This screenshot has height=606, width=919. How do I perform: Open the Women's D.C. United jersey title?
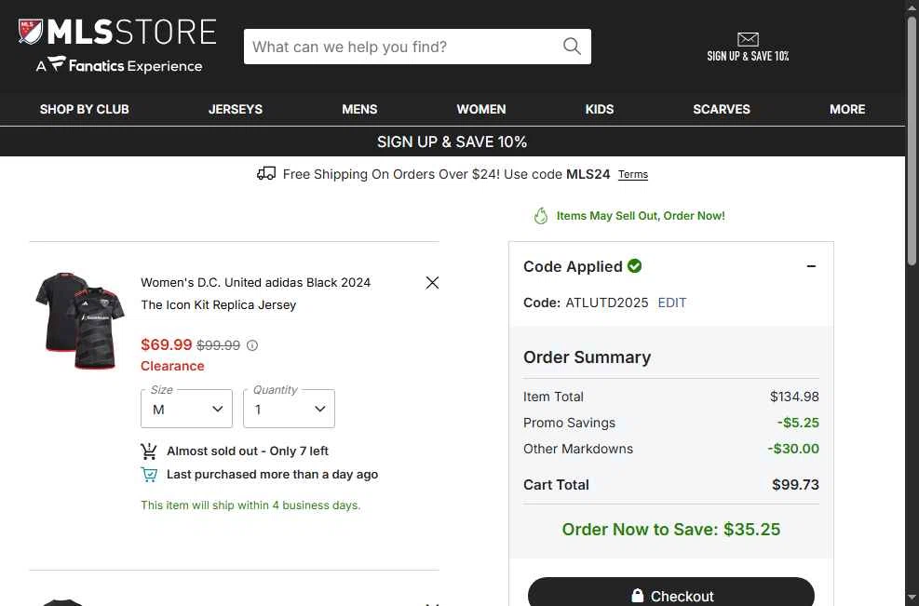255,293
